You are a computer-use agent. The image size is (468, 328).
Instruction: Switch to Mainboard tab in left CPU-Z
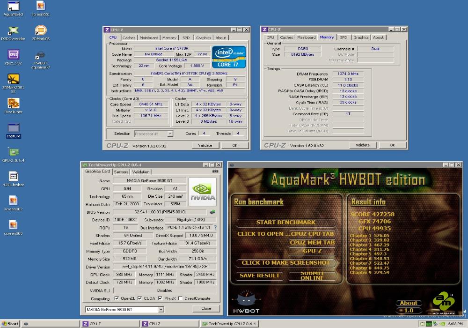149,37
